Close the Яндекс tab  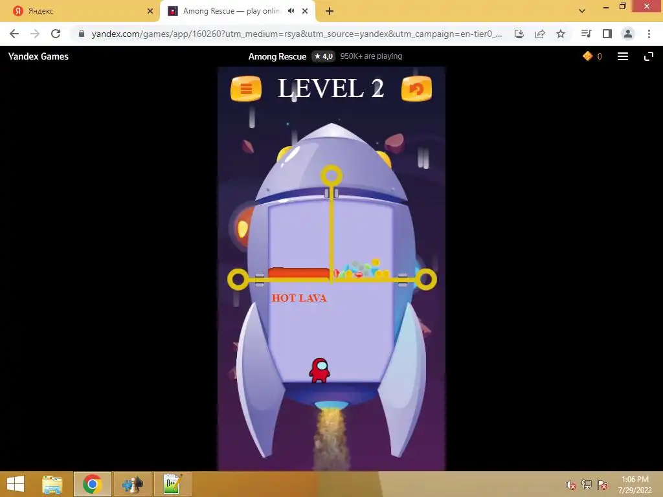[150, 11]
